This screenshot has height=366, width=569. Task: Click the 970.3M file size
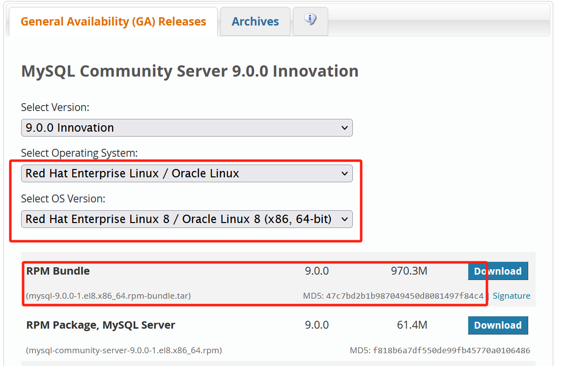coord(409,271)
